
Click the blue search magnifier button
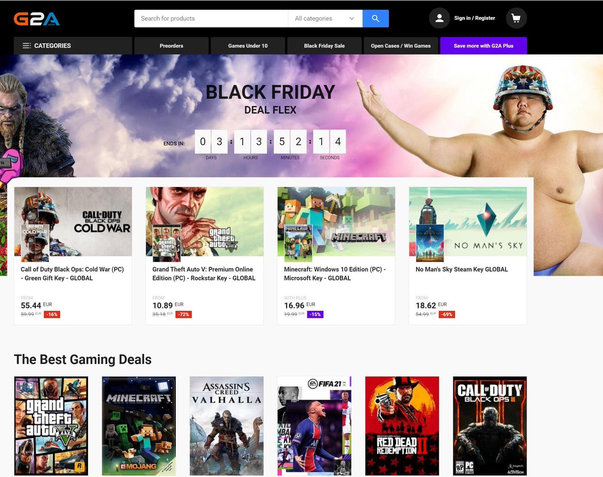[375, 19]
